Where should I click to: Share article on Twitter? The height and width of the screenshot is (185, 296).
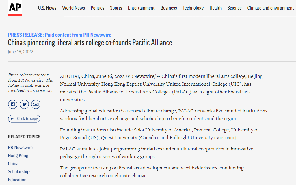coord(24,104)
